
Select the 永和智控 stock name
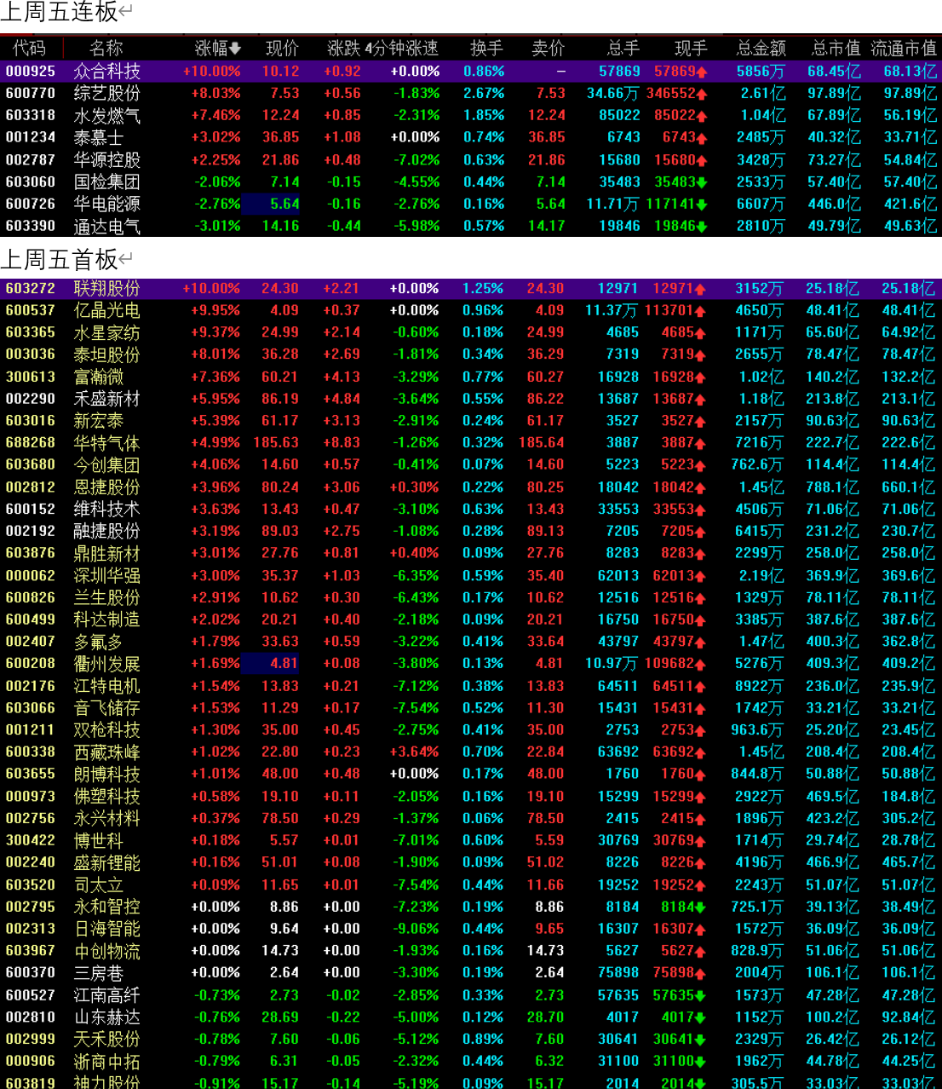tap(107, 907)
